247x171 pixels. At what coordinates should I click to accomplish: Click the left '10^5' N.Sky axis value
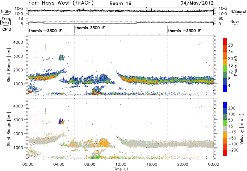(x=19, y=9)
